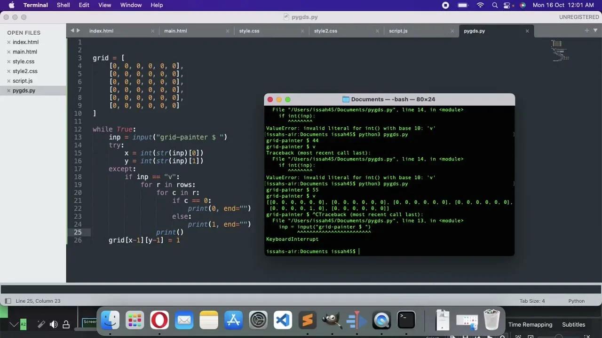Close the style.css tab with its X

(x=302, y=31)
